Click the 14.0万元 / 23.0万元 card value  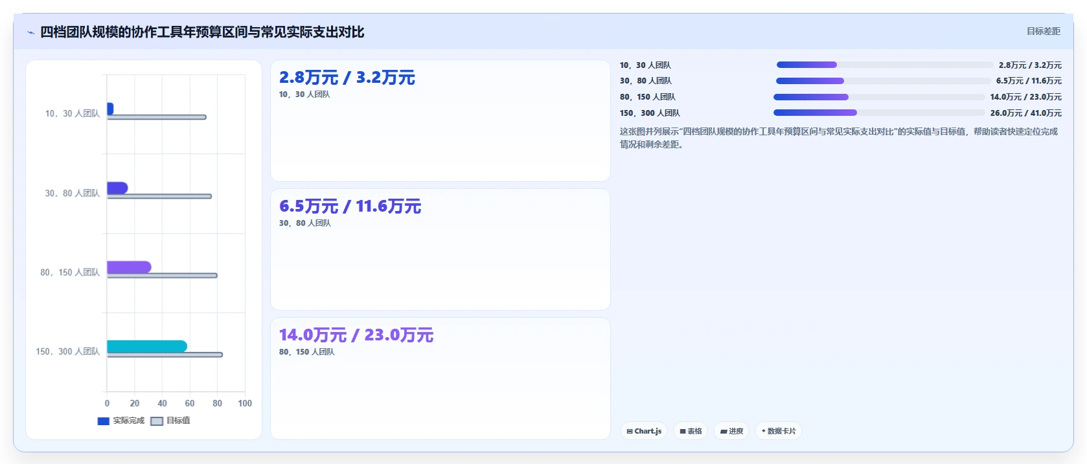pos(356,335)
